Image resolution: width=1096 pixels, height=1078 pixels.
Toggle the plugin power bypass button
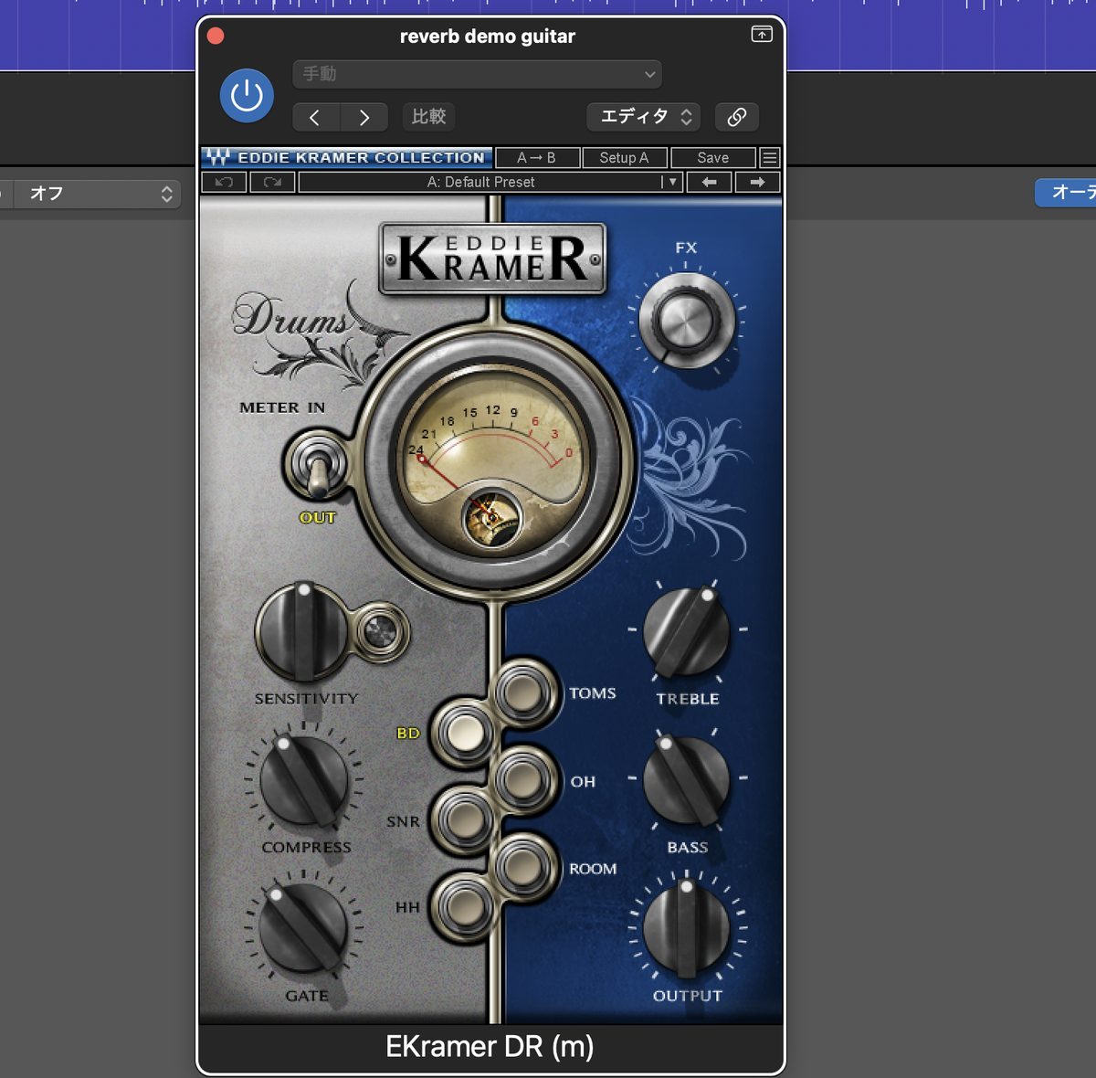tap(247, 95)
